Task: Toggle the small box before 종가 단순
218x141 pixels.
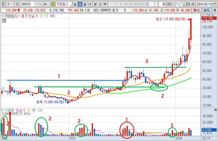Action: [19, 16]
